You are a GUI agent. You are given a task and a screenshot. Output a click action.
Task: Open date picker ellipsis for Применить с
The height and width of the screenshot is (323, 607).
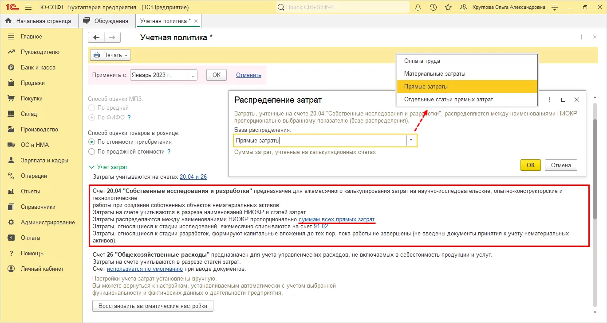[192, 75]
